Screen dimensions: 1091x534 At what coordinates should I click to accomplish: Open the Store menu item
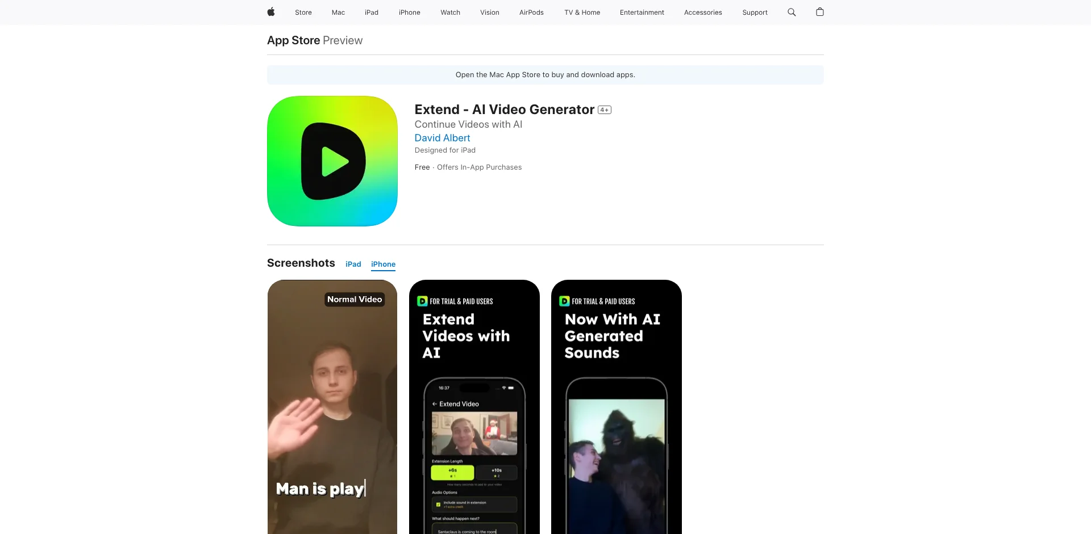(x=303, y=12)
